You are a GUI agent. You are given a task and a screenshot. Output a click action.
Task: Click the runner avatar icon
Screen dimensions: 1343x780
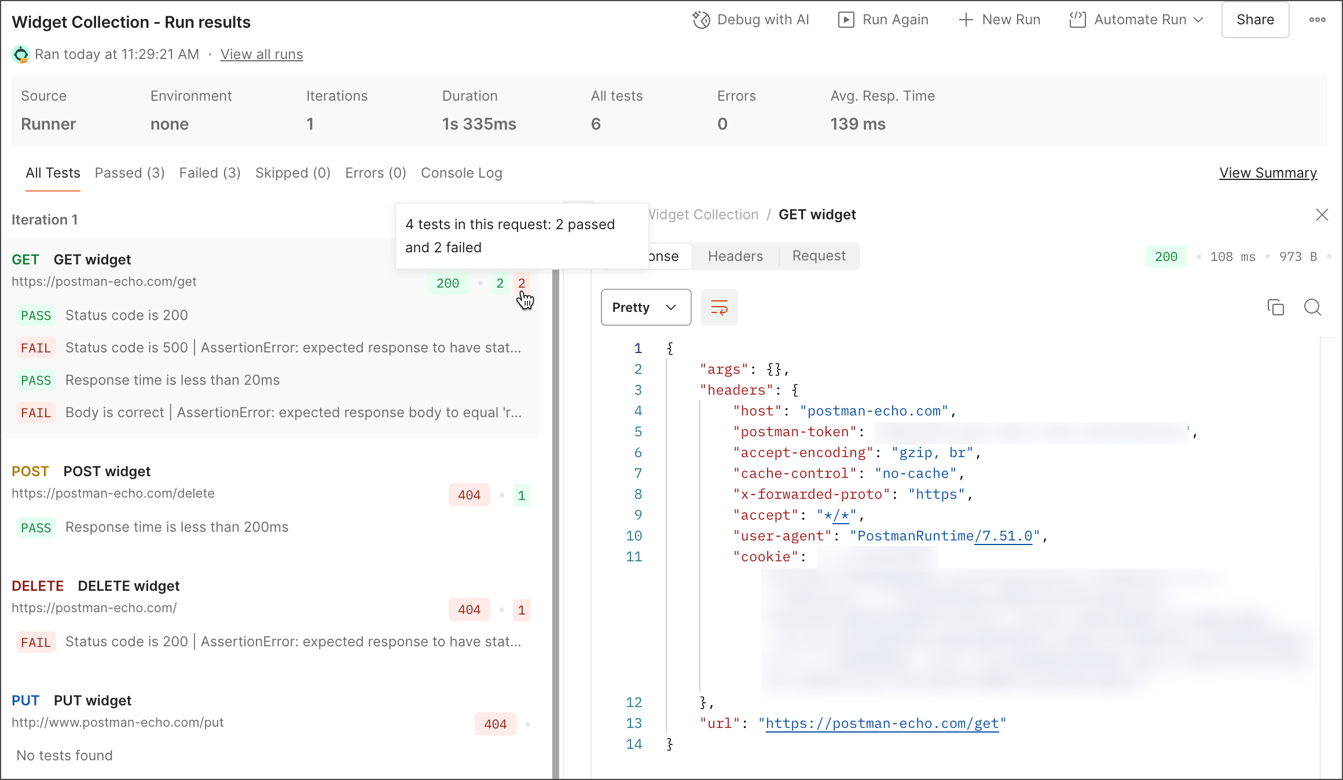pos(21,54)
